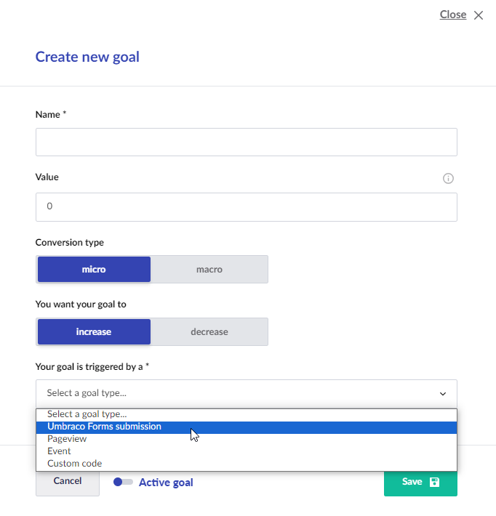Pick the 'Select a goal type...' placeholder option

point(87,414)
